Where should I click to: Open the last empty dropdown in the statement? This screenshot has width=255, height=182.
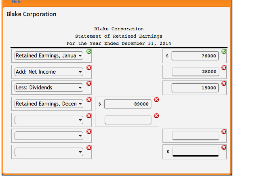coord(48,152)
